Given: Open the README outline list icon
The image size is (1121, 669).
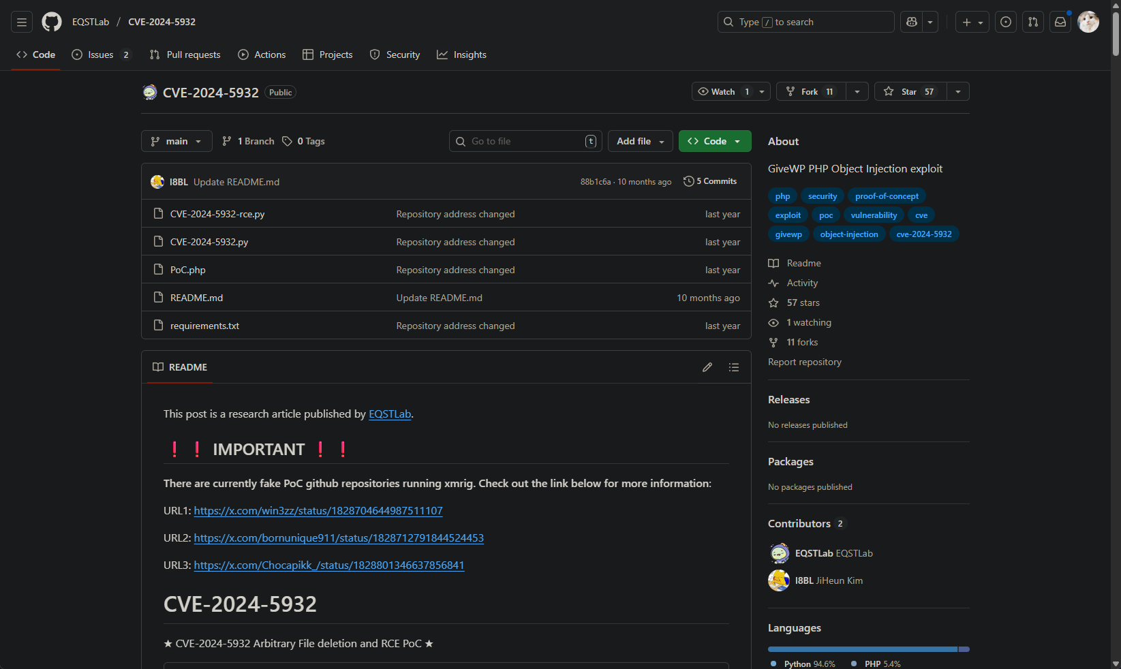Looking at the screenshot, I should point(734,367).
